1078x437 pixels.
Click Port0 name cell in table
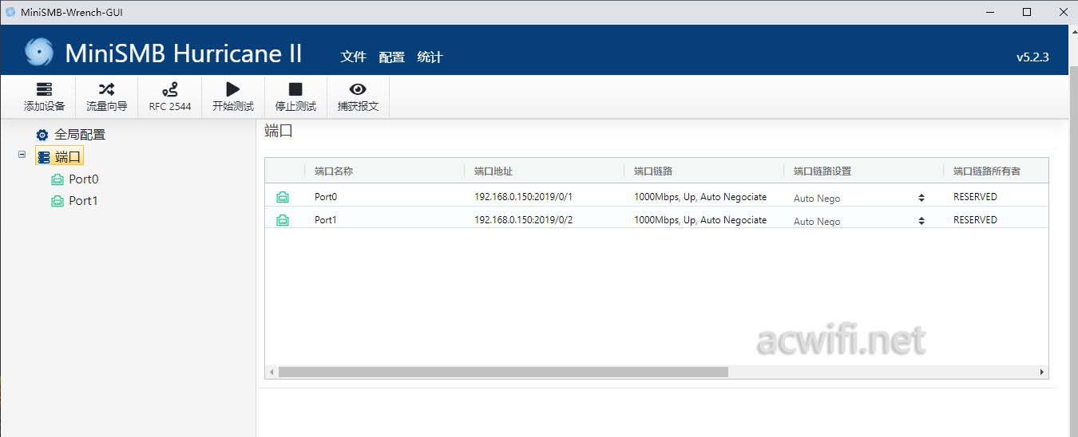(x=327, y=196)
